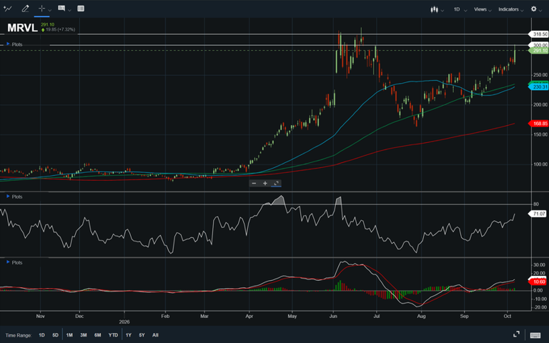Zoom in with the plus button
This screenshot has width=549, height=343.
(x=265, y=184)
